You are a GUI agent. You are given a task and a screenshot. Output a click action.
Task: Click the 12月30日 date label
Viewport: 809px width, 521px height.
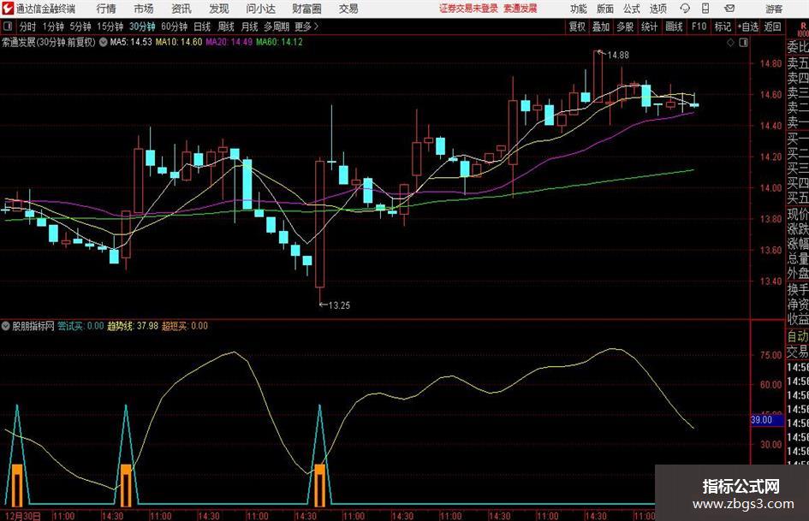tap(21, 516)
